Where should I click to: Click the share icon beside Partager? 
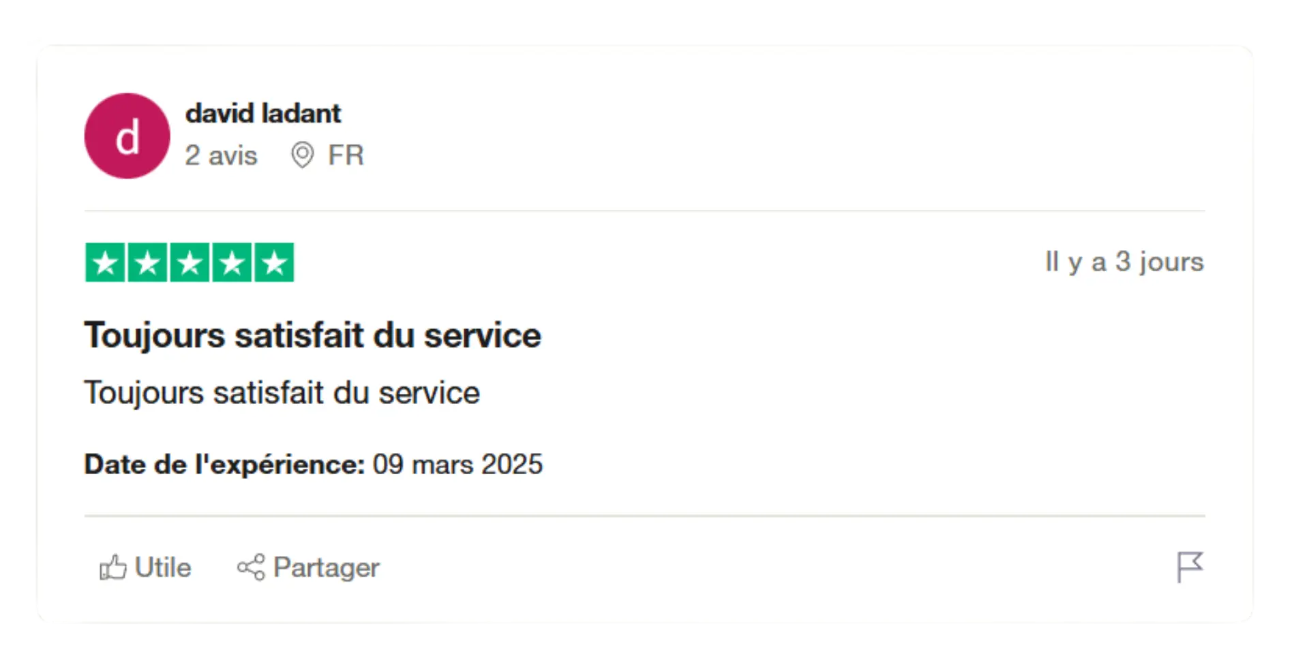tap(251, 567)
